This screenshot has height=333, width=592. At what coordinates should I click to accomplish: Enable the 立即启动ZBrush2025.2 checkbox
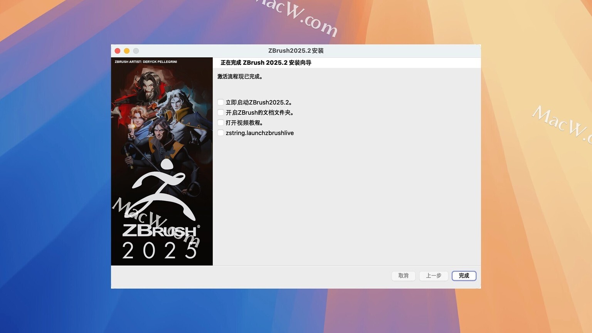pos(220,102)
